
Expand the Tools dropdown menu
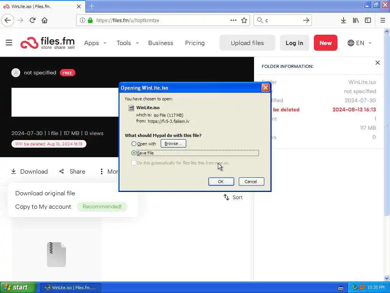(128, 43)
